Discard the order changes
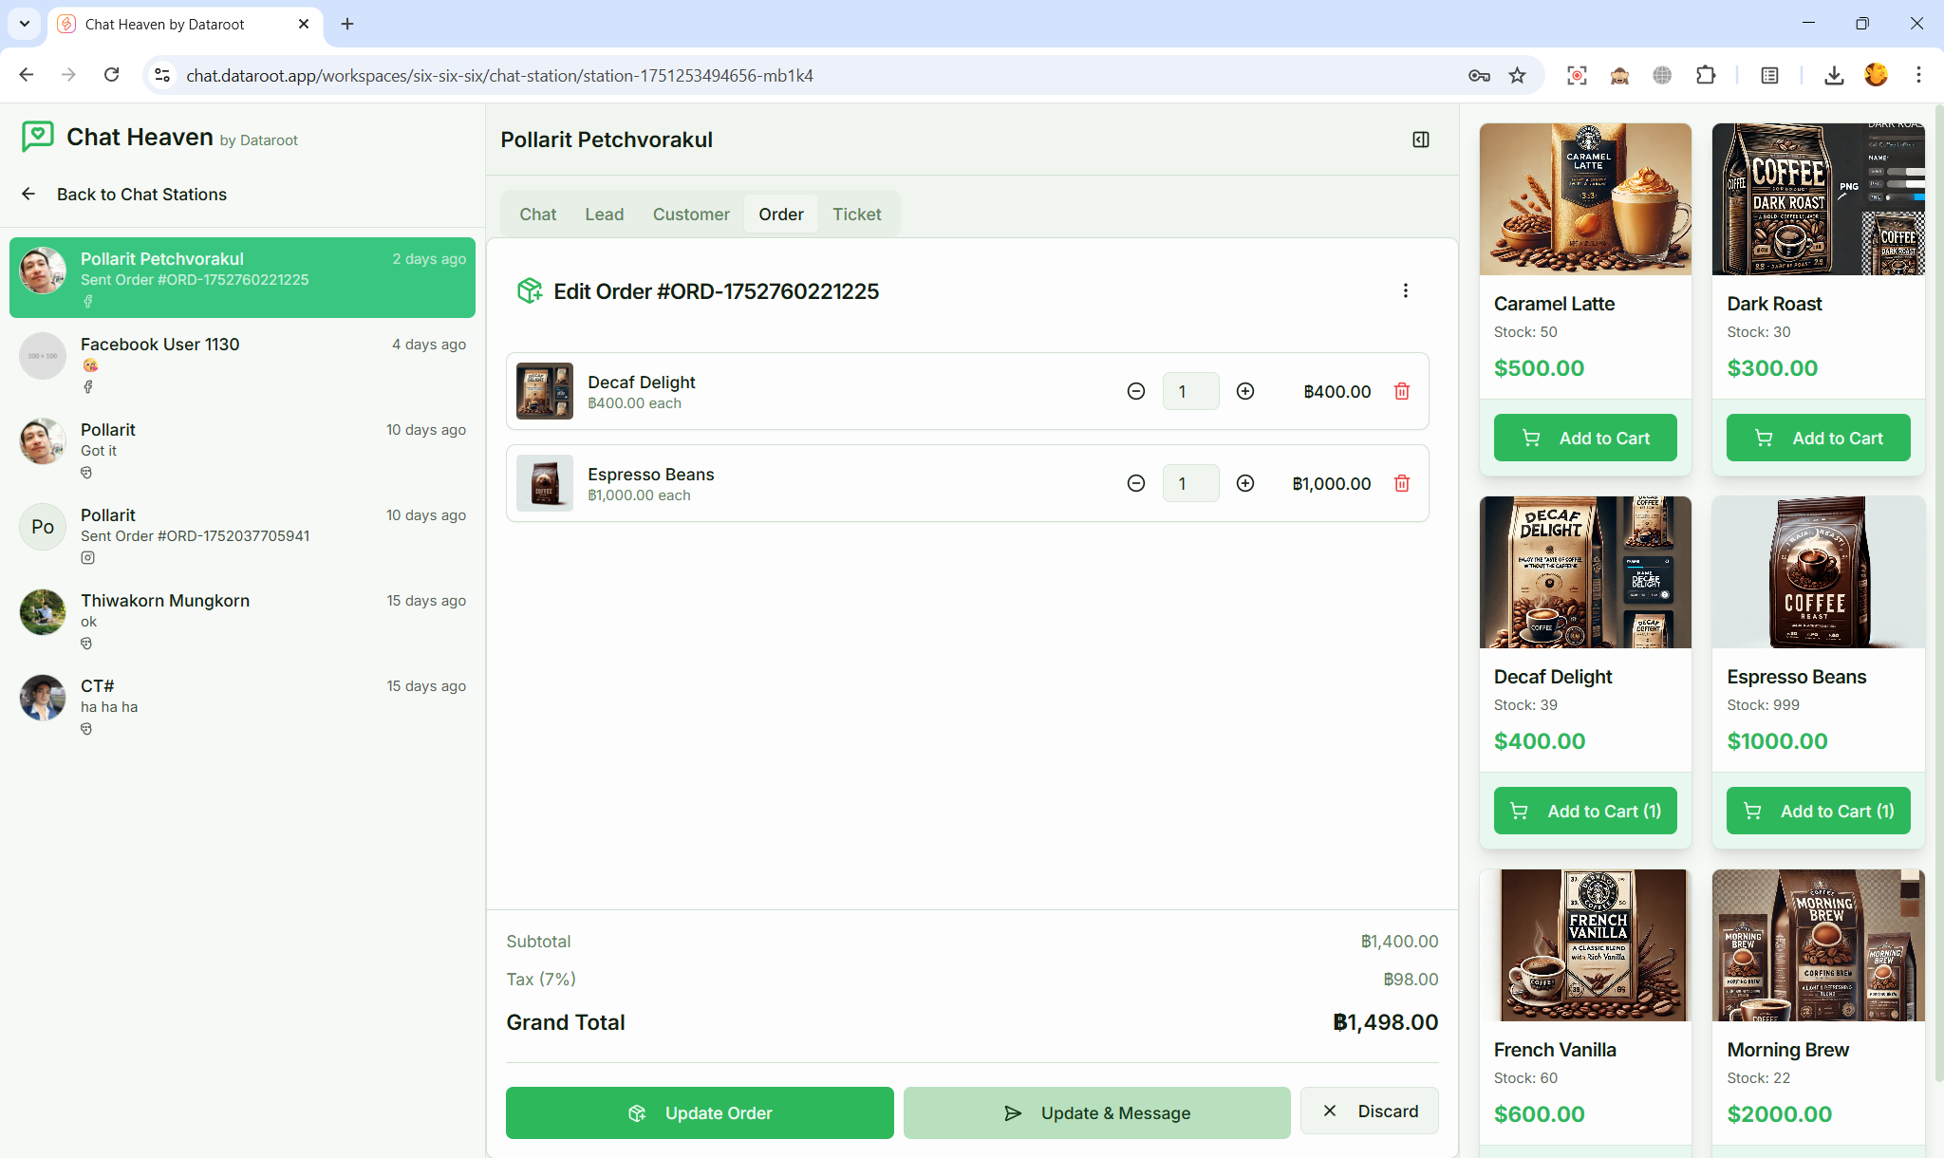This screenshot has width=1944, height=1158. tap(1370, 1111)
